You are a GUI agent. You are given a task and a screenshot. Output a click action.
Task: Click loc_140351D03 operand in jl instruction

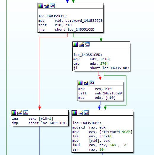pos(116,68)
